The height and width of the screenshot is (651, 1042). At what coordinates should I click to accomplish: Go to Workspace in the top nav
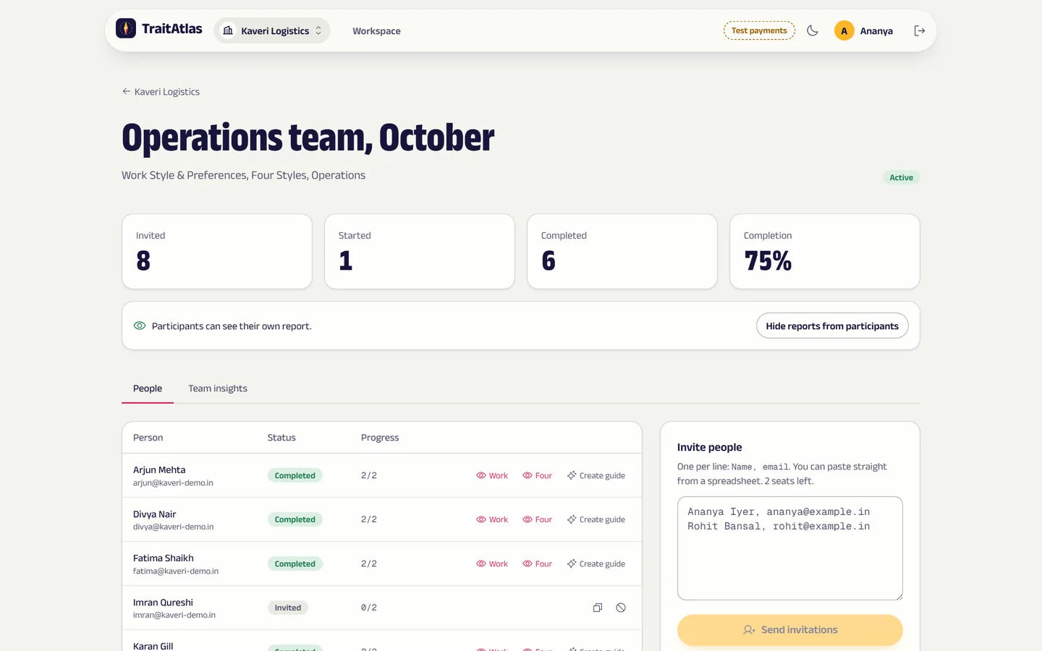pos(376,31)
